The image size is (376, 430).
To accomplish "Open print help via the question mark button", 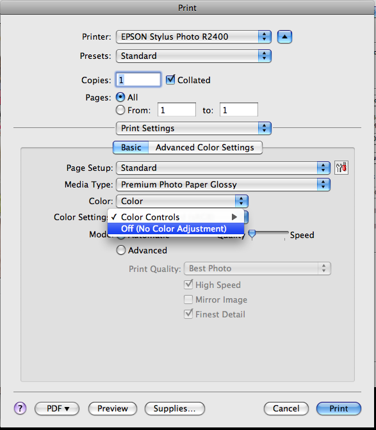I will tap(20, 408).
